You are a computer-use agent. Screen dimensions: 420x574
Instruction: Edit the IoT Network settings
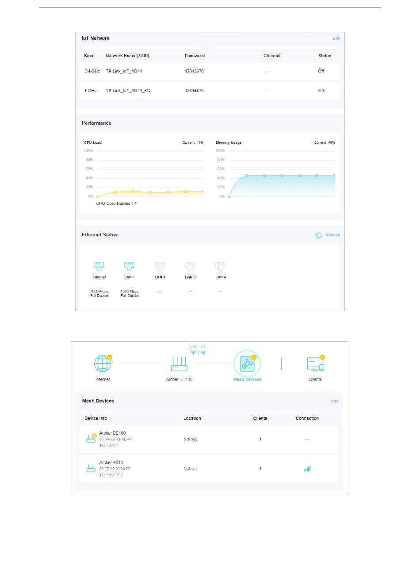tap(336, 39)
